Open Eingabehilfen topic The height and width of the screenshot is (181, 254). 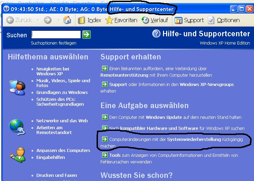click(x=51, y=158)
